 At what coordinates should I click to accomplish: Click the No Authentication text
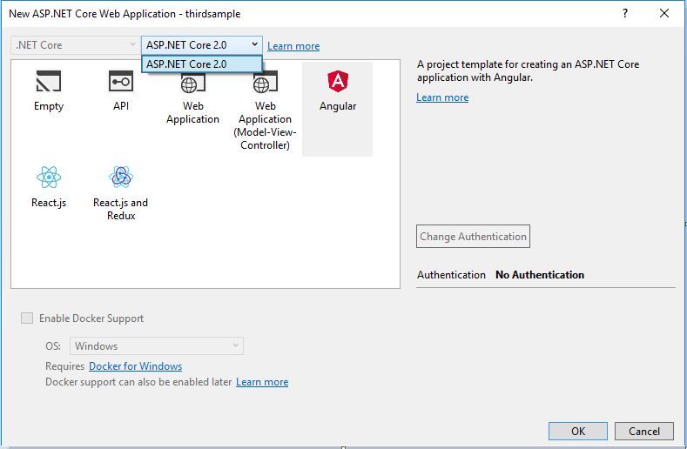click(x=540, y=275)
